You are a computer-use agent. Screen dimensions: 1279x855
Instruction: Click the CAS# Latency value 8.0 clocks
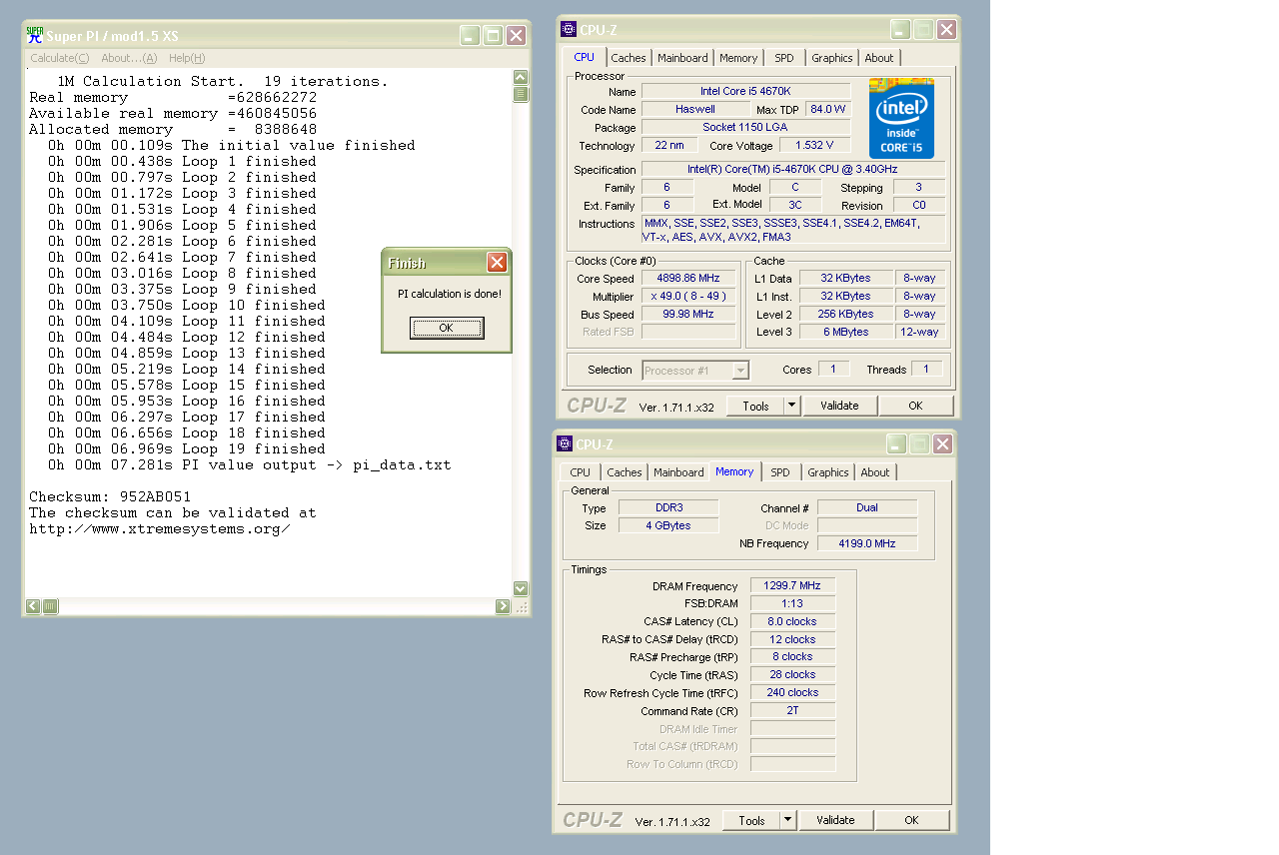click(792, 621)
